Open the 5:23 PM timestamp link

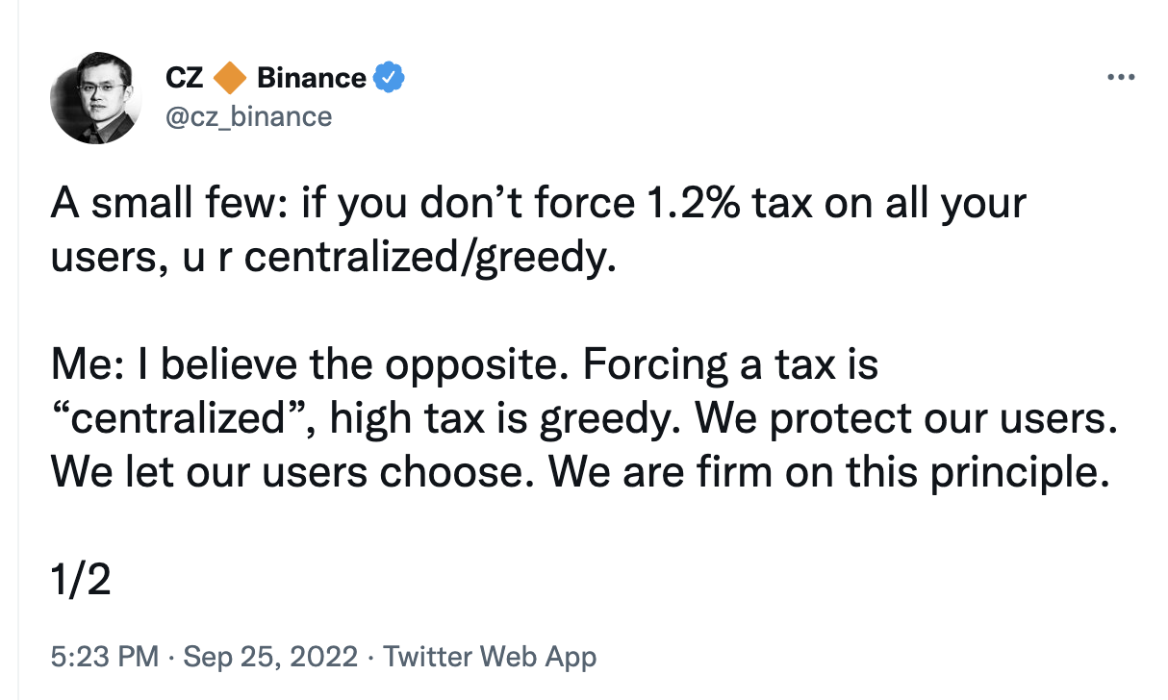(x=104, y=658)
